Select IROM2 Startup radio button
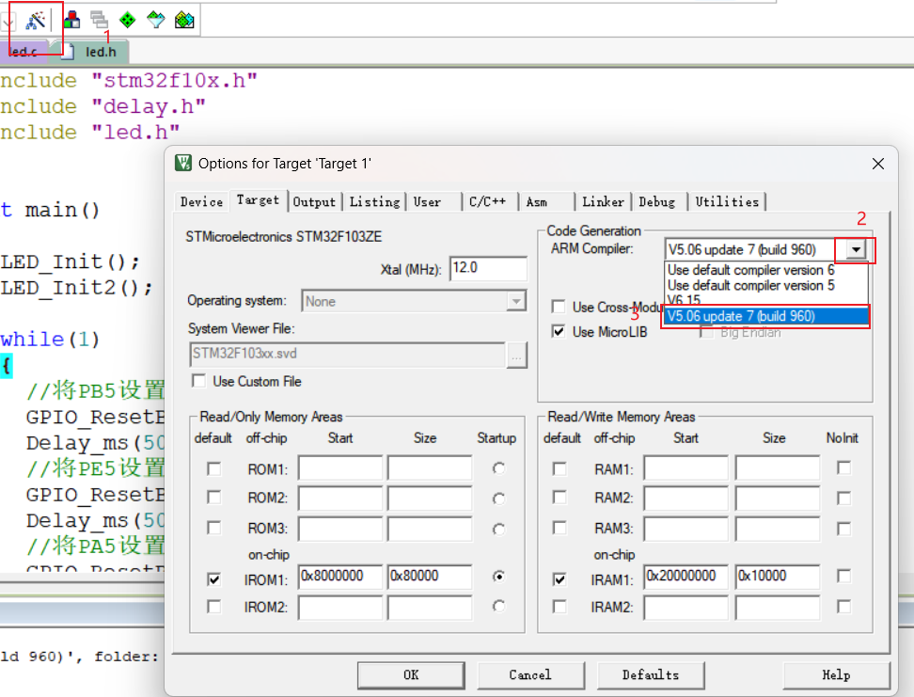Image resolution: width=914 pixels, height=697 pixels. point(498,606)
